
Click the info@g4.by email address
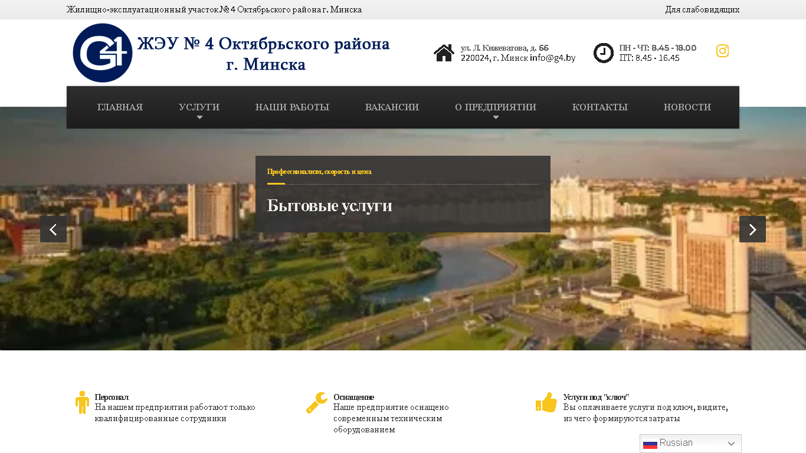(x=552, y=58)
